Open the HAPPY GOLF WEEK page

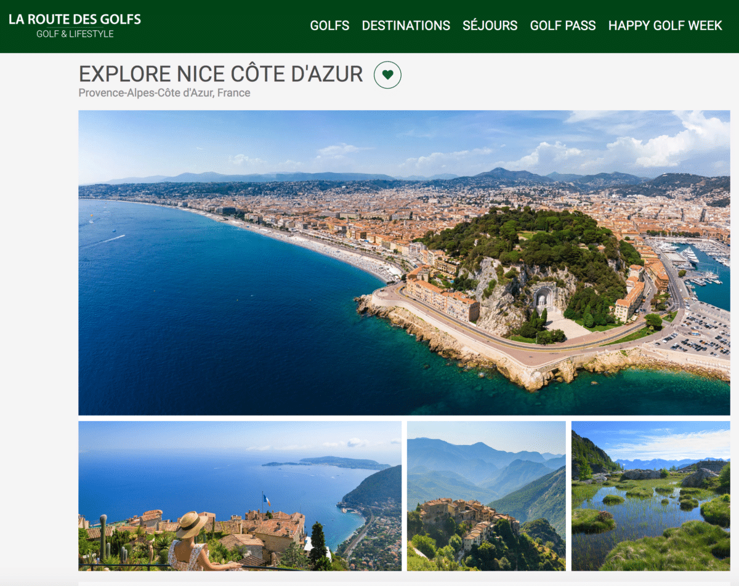pos(665,26)
